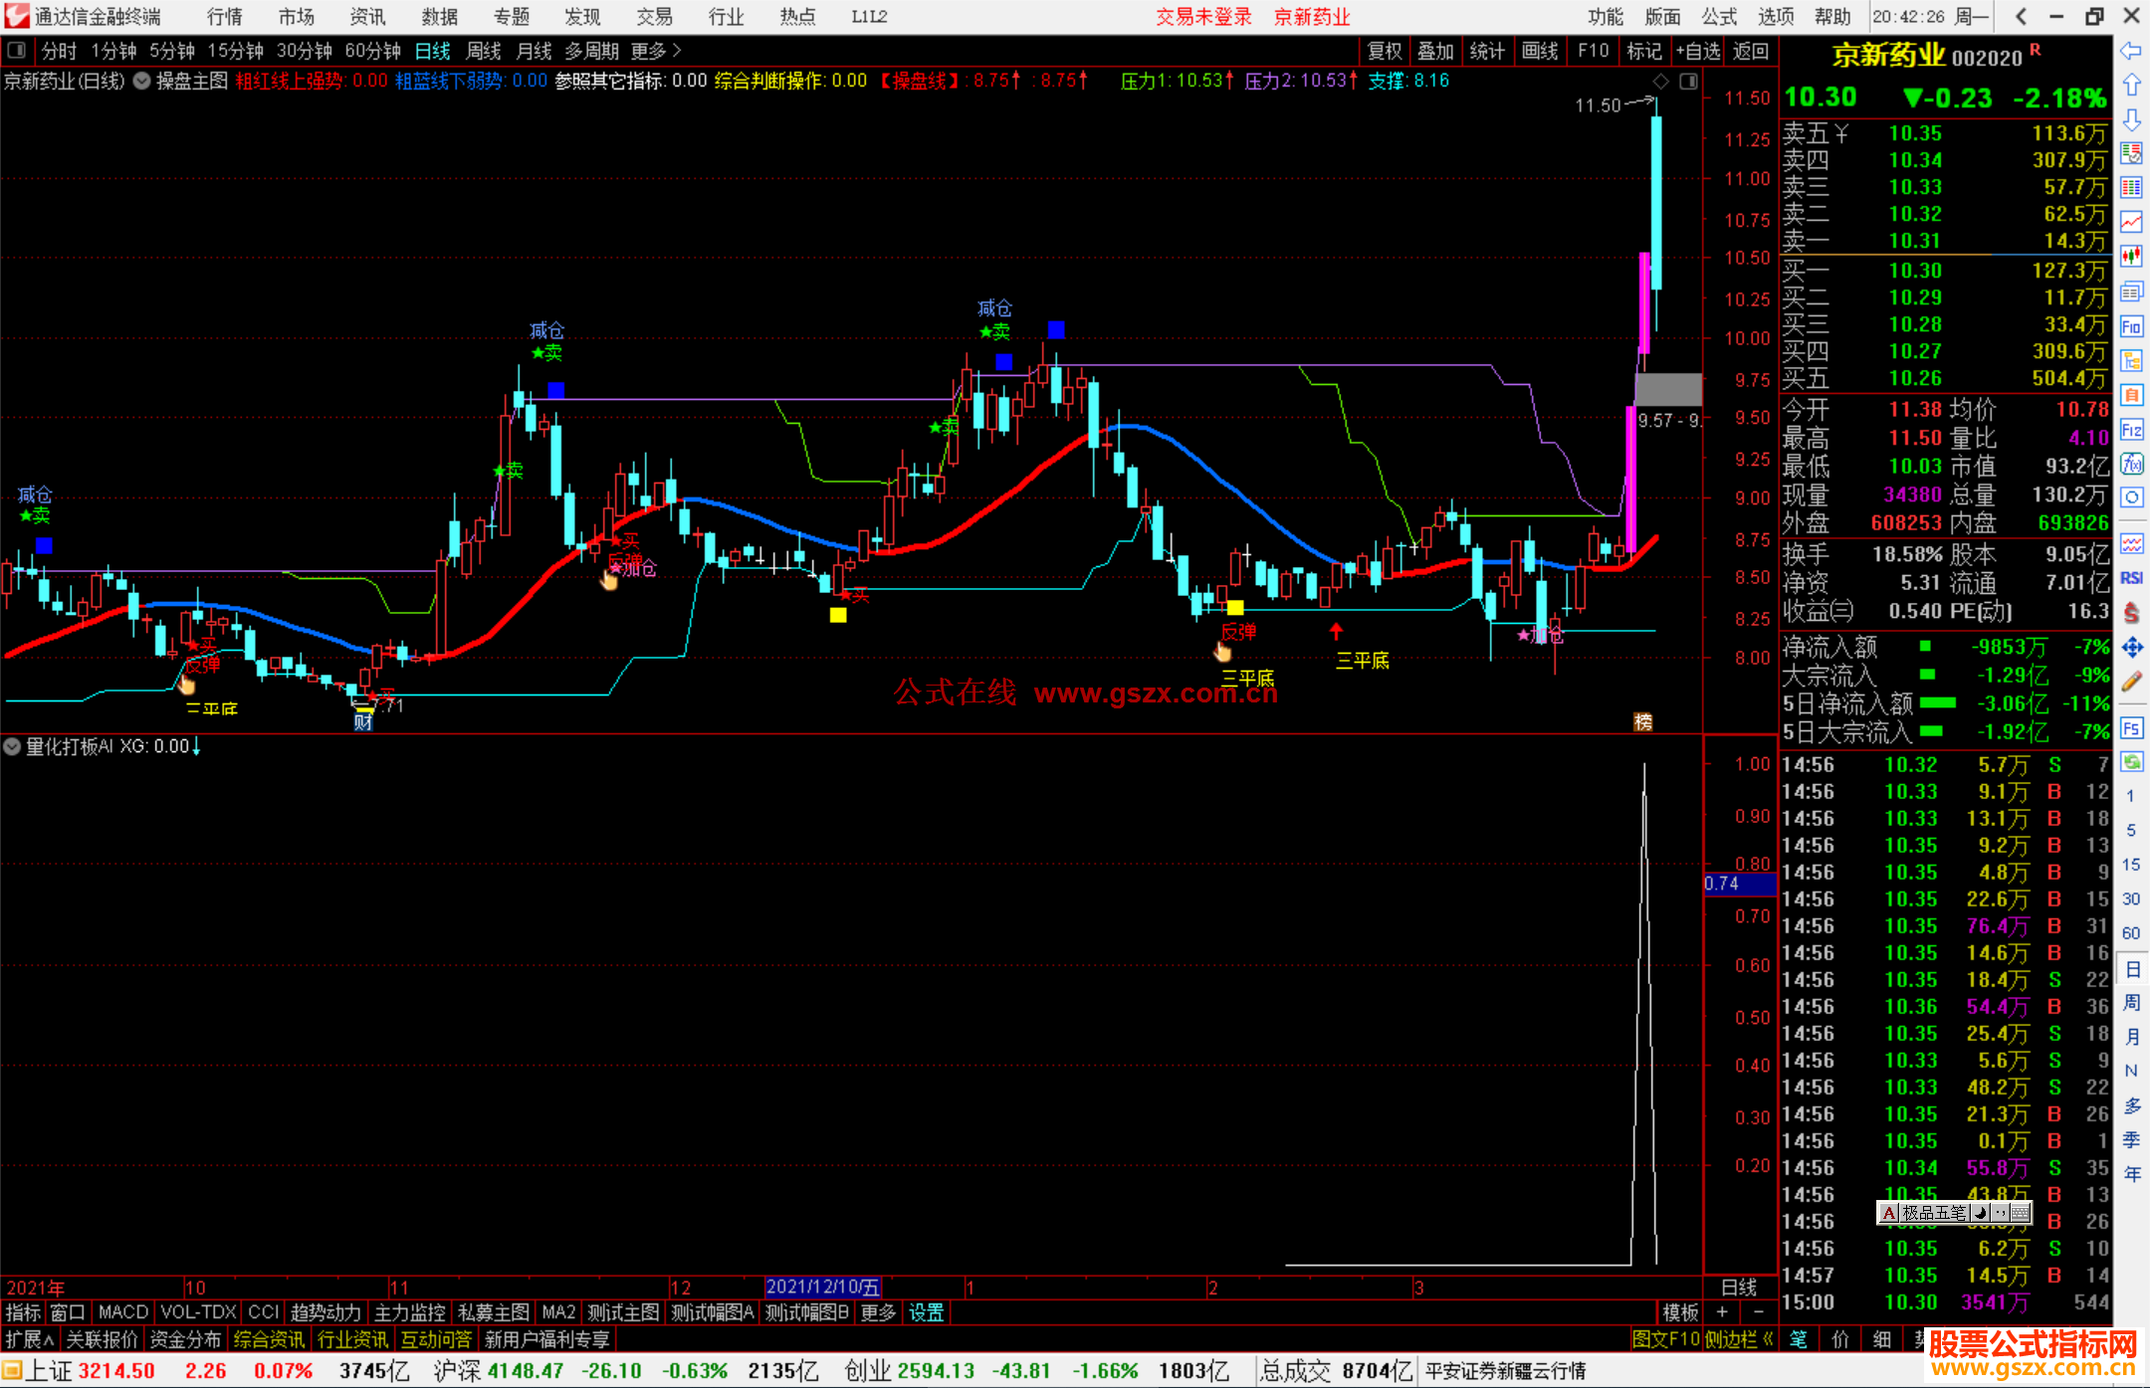
Task: Open the 模板 template dropdown
Action: pyautogui.click(x=1681, y=1312)
